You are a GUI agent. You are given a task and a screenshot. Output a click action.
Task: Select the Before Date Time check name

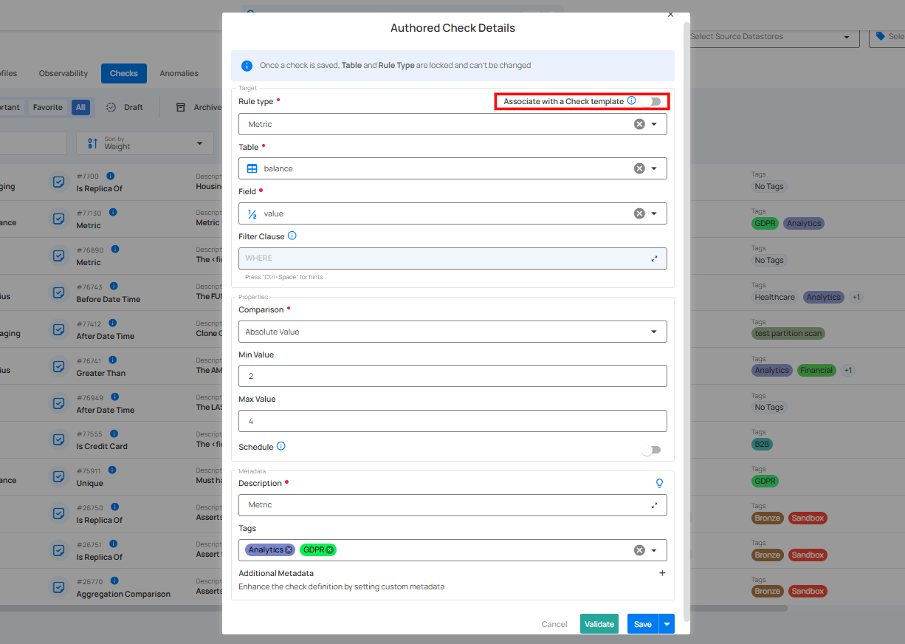108,299
